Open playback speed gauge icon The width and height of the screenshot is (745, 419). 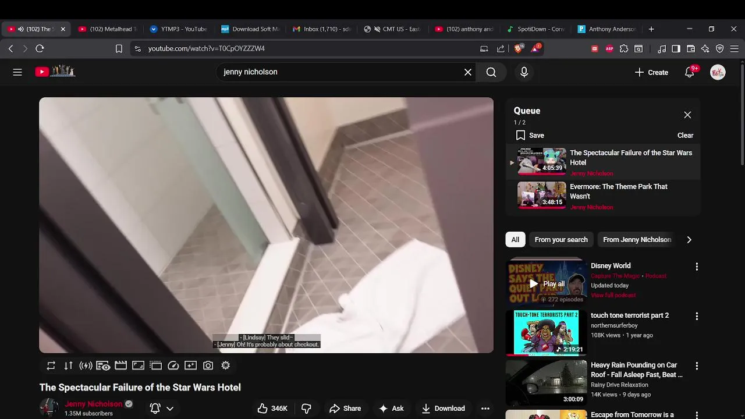click(173, 365)
